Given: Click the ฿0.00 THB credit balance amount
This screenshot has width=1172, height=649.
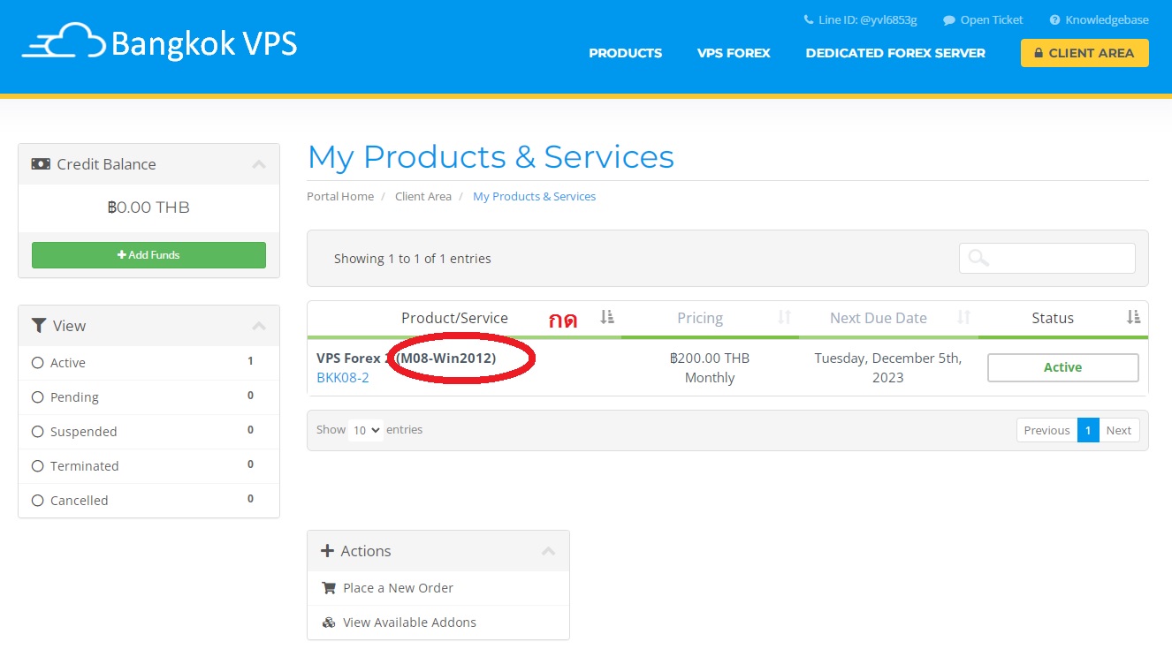Looking at the screenshot, I should (148, 208).
